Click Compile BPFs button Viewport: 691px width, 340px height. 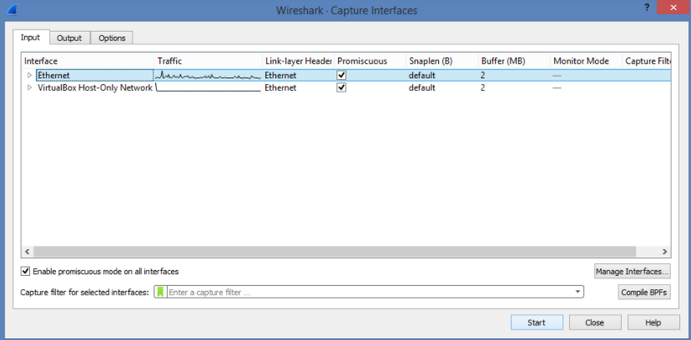click(643, 292)
